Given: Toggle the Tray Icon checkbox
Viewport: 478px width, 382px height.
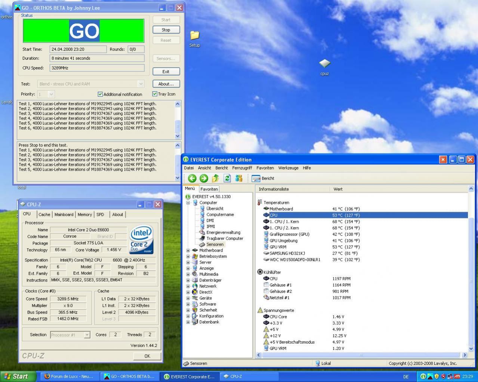Looking at the screenshot, I should [155, 94].
